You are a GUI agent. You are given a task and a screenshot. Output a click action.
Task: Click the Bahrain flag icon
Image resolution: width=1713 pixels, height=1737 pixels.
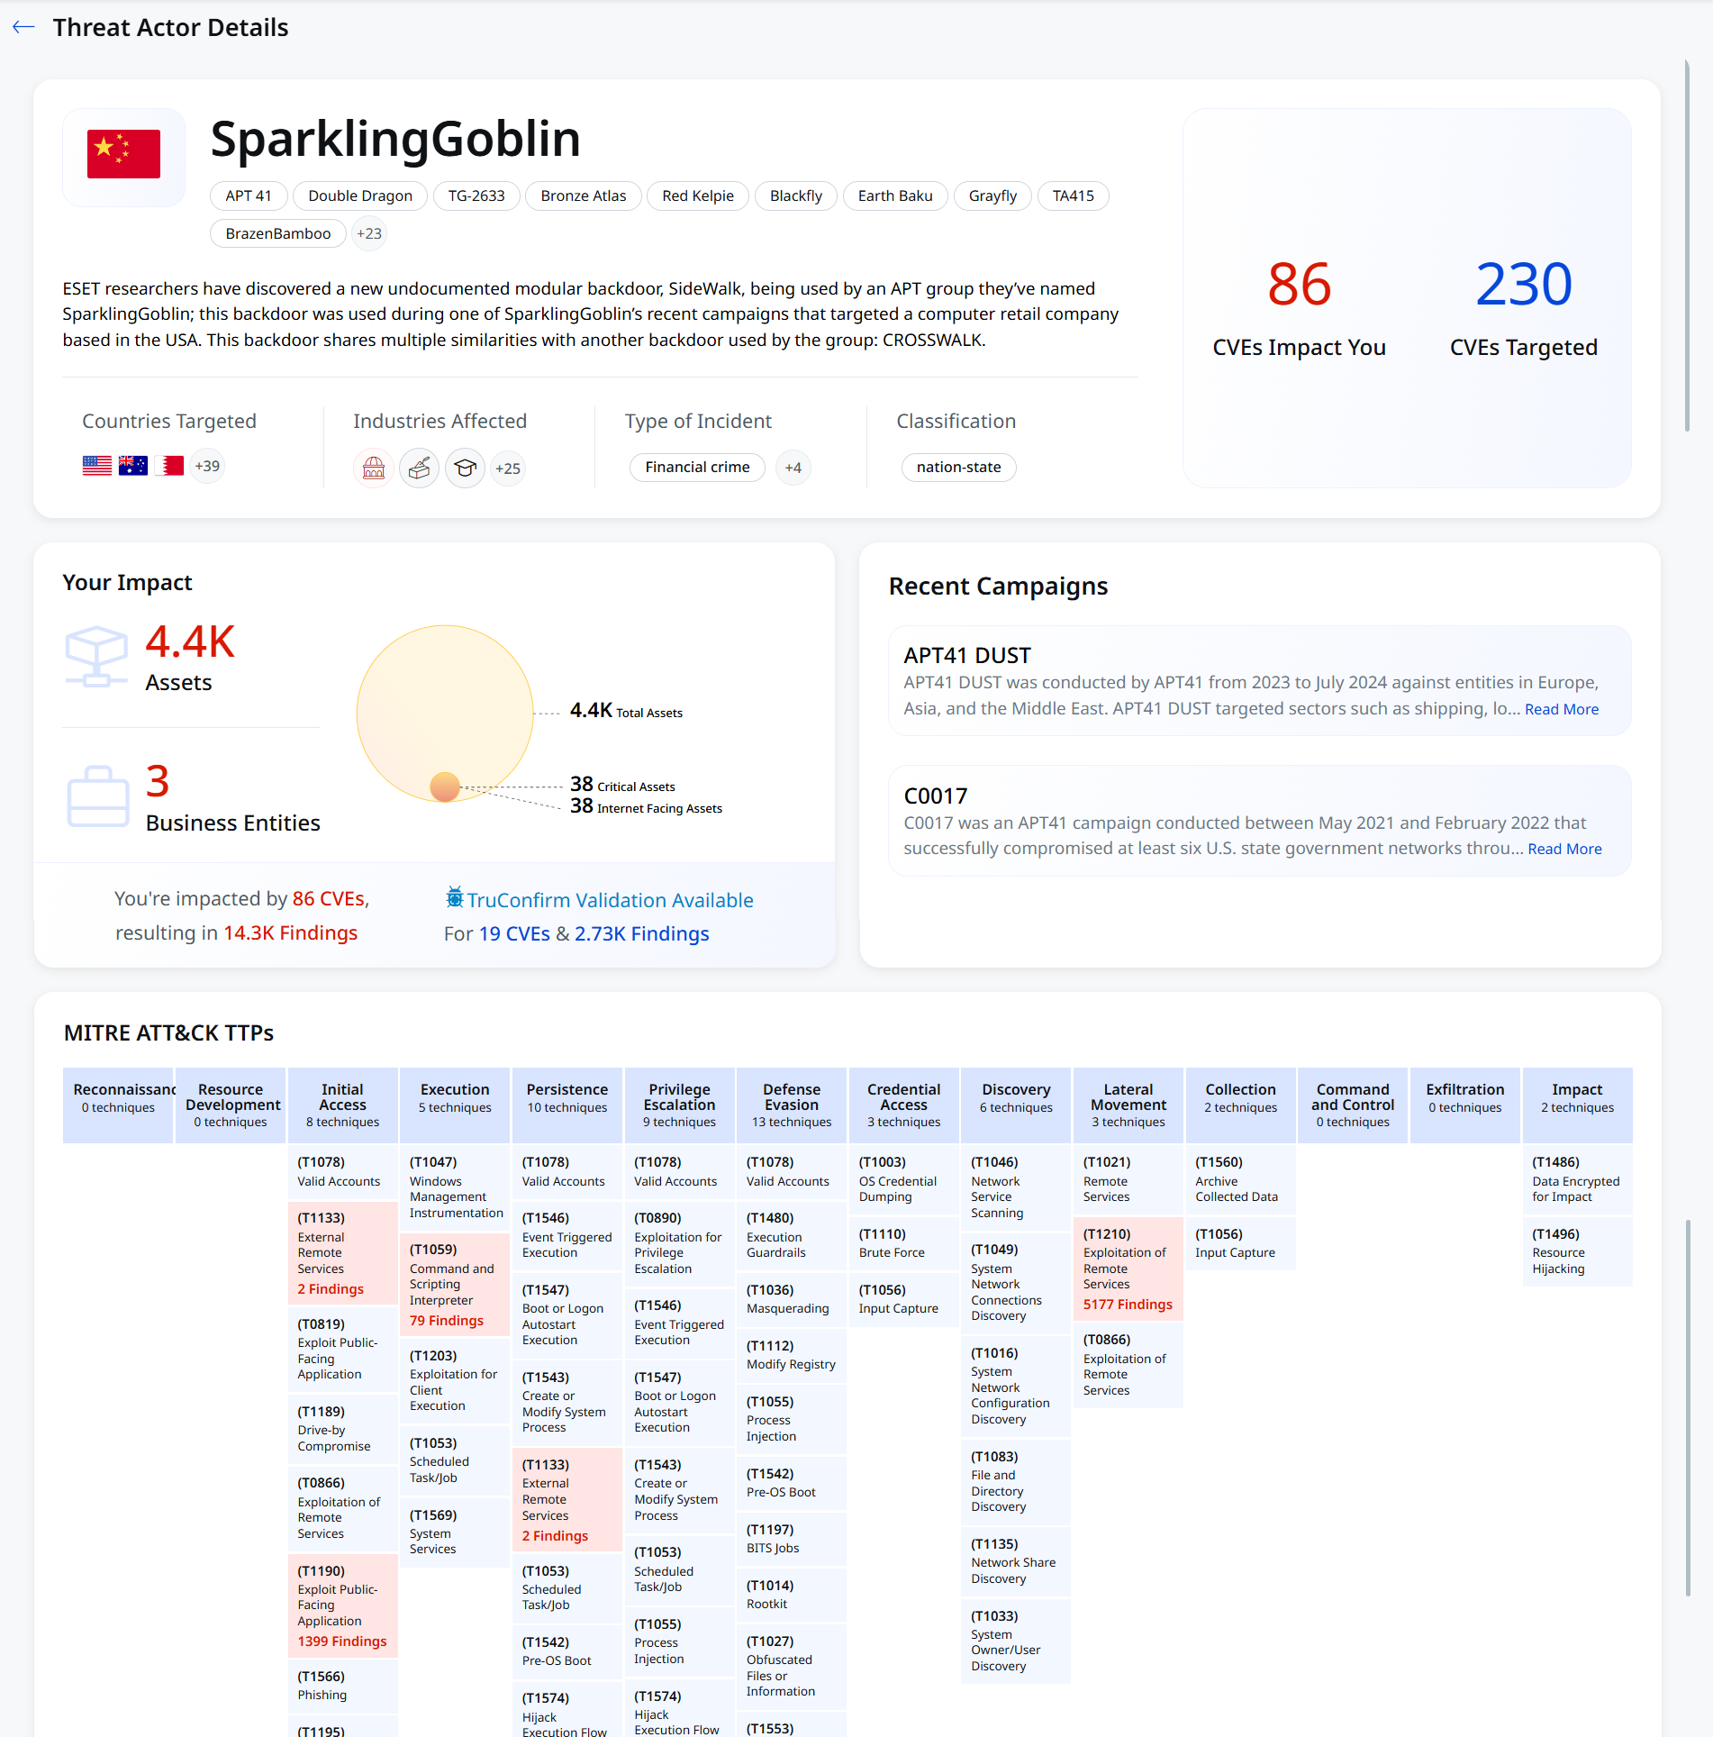169,466
